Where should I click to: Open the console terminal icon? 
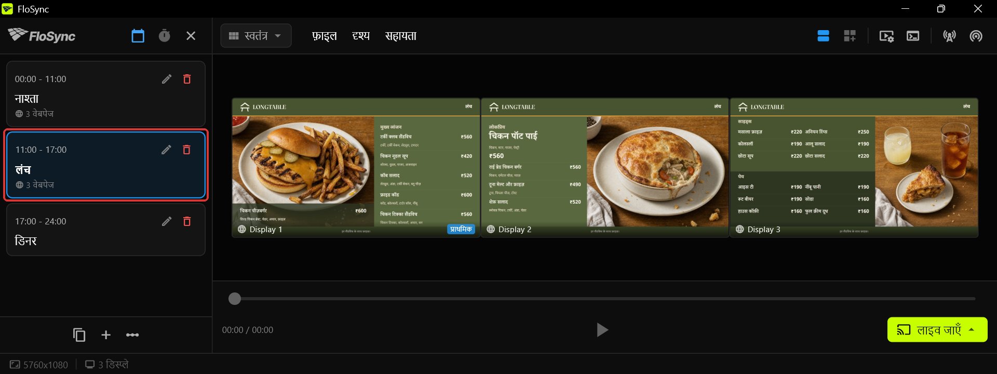pos(913,36)
